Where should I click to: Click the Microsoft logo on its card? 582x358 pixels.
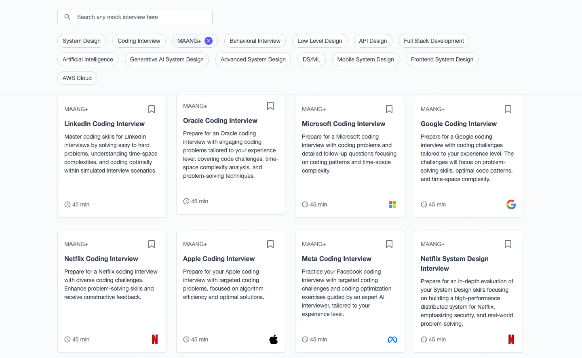(x=392, y=204)
